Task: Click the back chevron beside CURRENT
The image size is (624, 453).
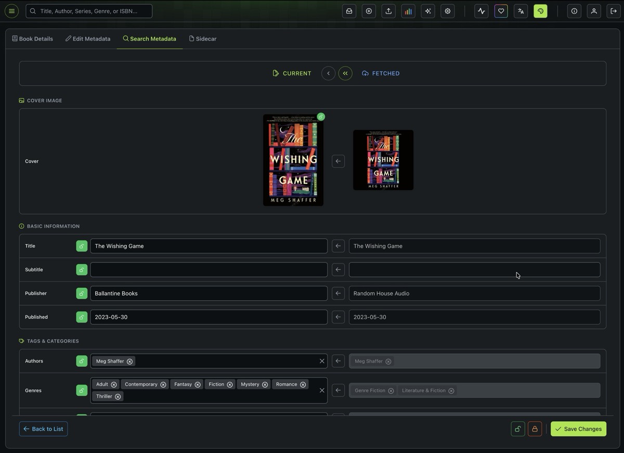Action: coord(328,73)
